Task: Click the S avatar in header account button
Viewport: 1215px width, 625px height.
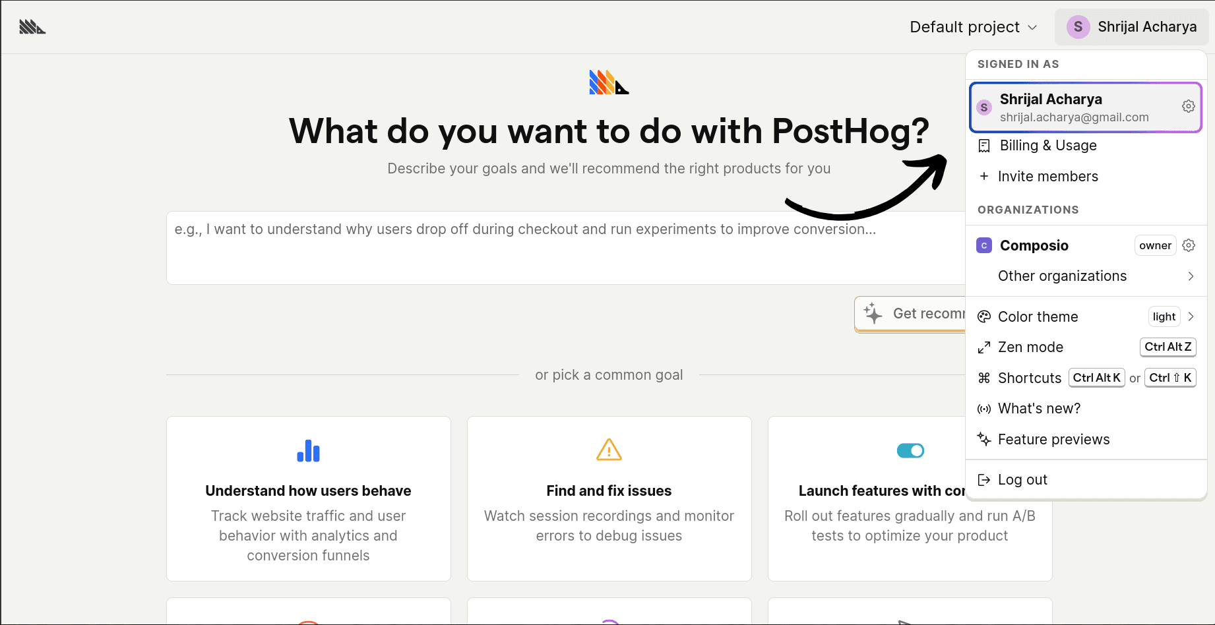Action: (1078, 27)
